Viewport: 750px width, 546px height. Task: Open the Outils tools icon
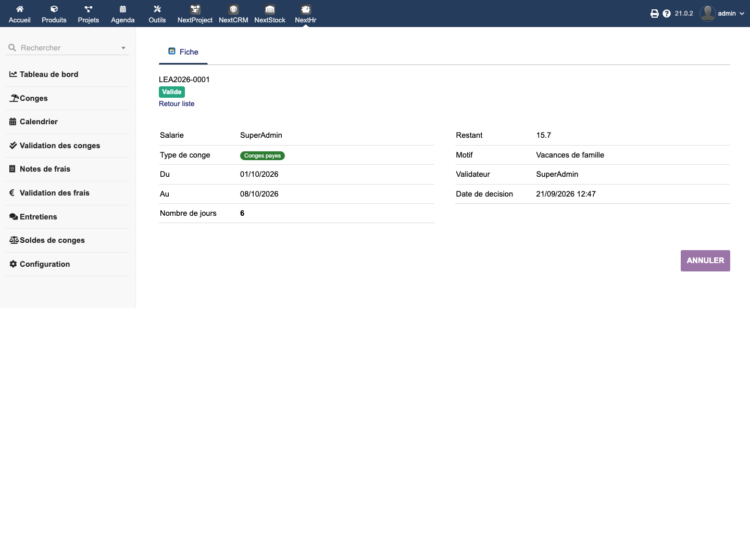(x=157, y=9)
